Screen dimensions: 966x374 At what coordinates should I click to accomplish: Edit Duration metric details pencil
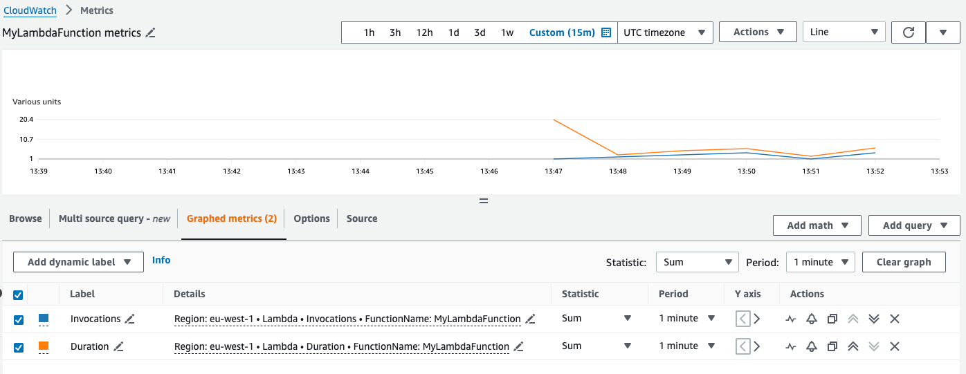[x=518, y=346]
